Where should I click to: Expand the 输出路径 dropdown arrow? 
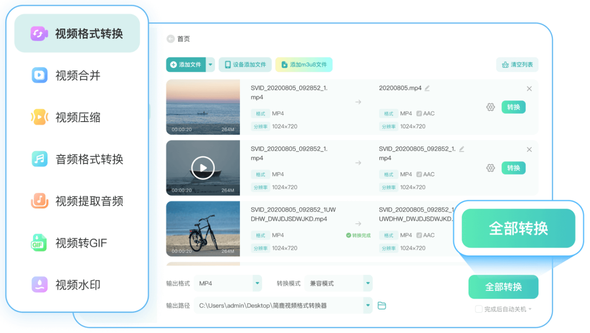[367, 305]
